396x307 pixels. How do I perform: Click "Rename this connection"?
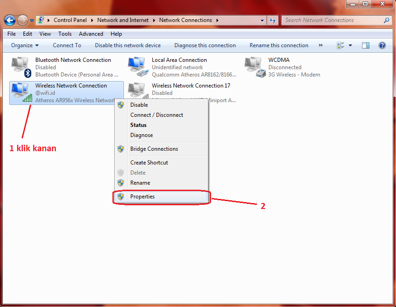click(x=279, y=45)
